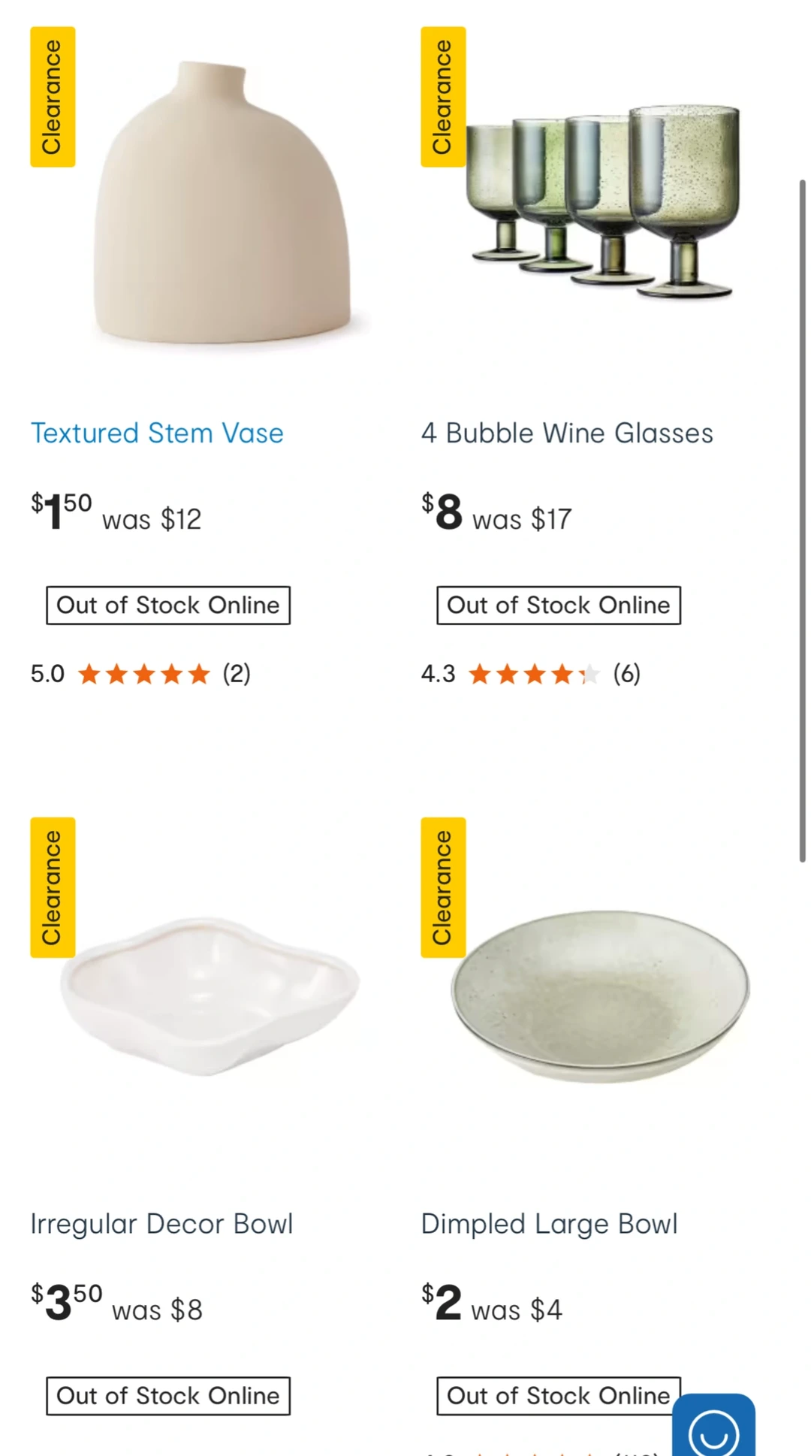Click the Textured Stem Vase star rating
811x1456 pixels.
(x=143, y=674)
